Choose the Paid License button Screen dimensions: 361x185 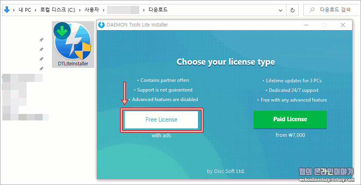tap(290, 119)
